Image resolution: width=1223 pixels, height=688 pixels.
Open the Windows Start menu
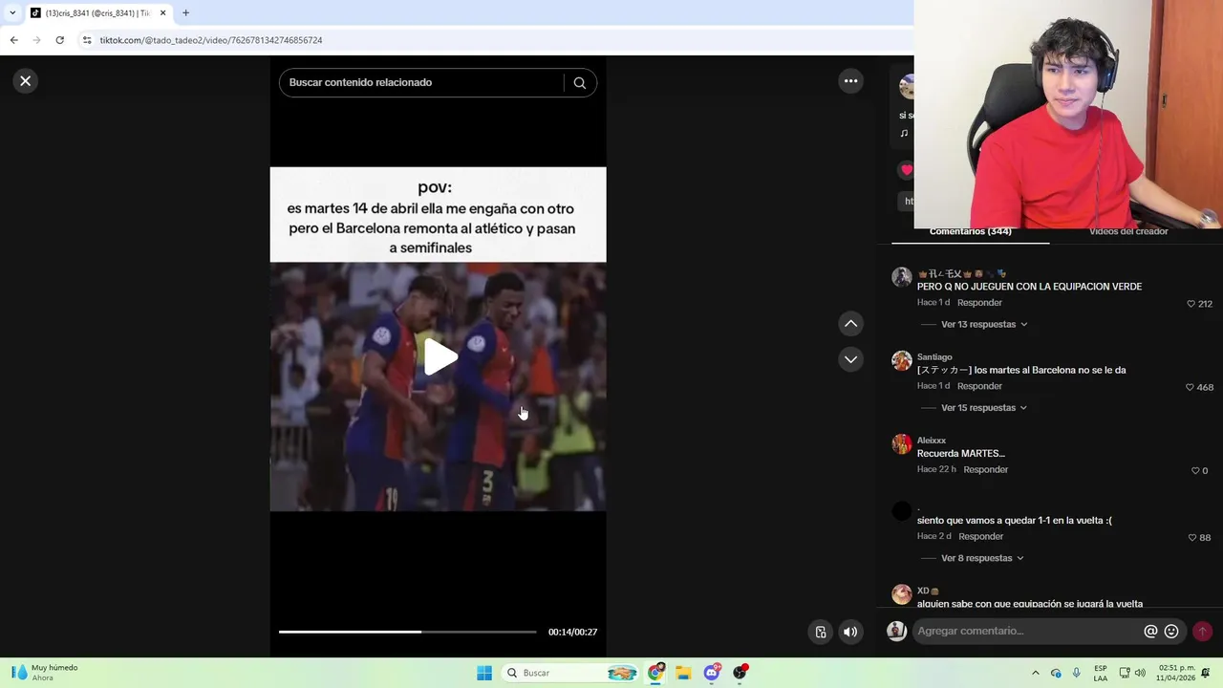point(484,673)
